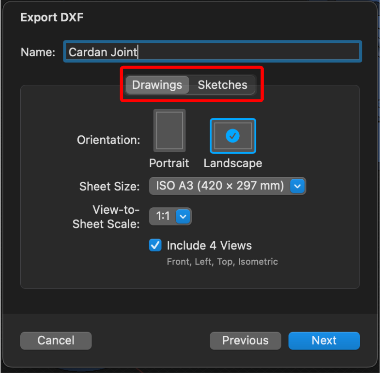
Task: Click the Landscape label under its icon
Action: pyautogui.click(x=233, y=163)
